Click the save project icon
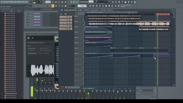The height and width of the screenshot is (103, 183). coord(125,2)
